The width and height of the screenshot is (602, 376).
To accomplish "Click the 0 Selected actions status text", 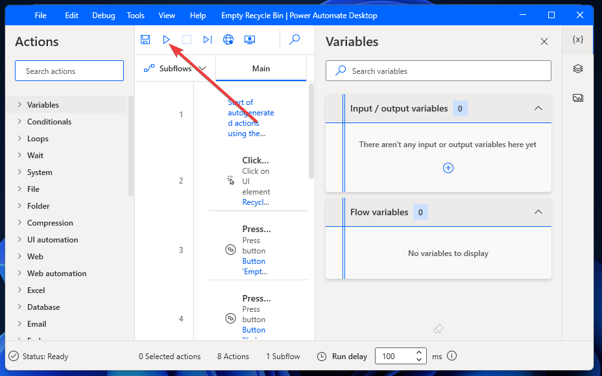I will point(170,357).
